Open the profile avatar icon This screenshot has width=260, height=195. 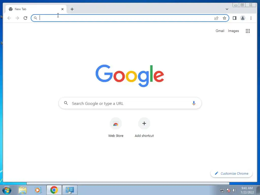[x=242, y=18]
